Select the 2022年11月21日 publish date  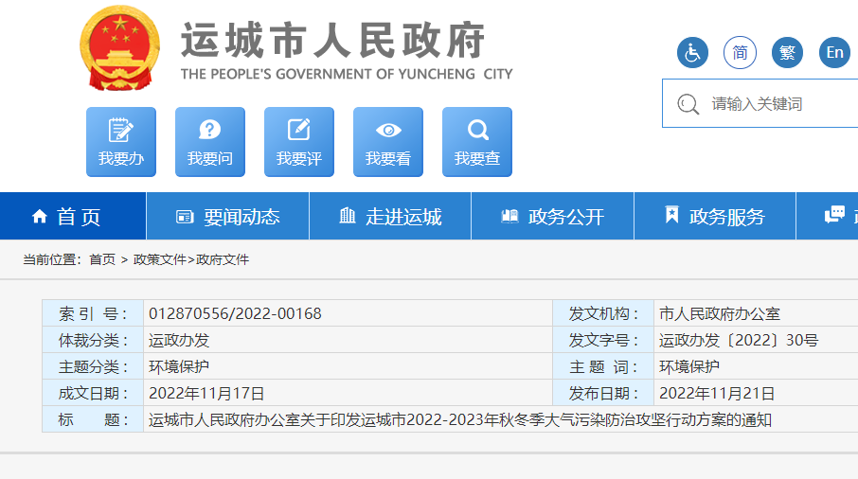click(x=717, y=393)
